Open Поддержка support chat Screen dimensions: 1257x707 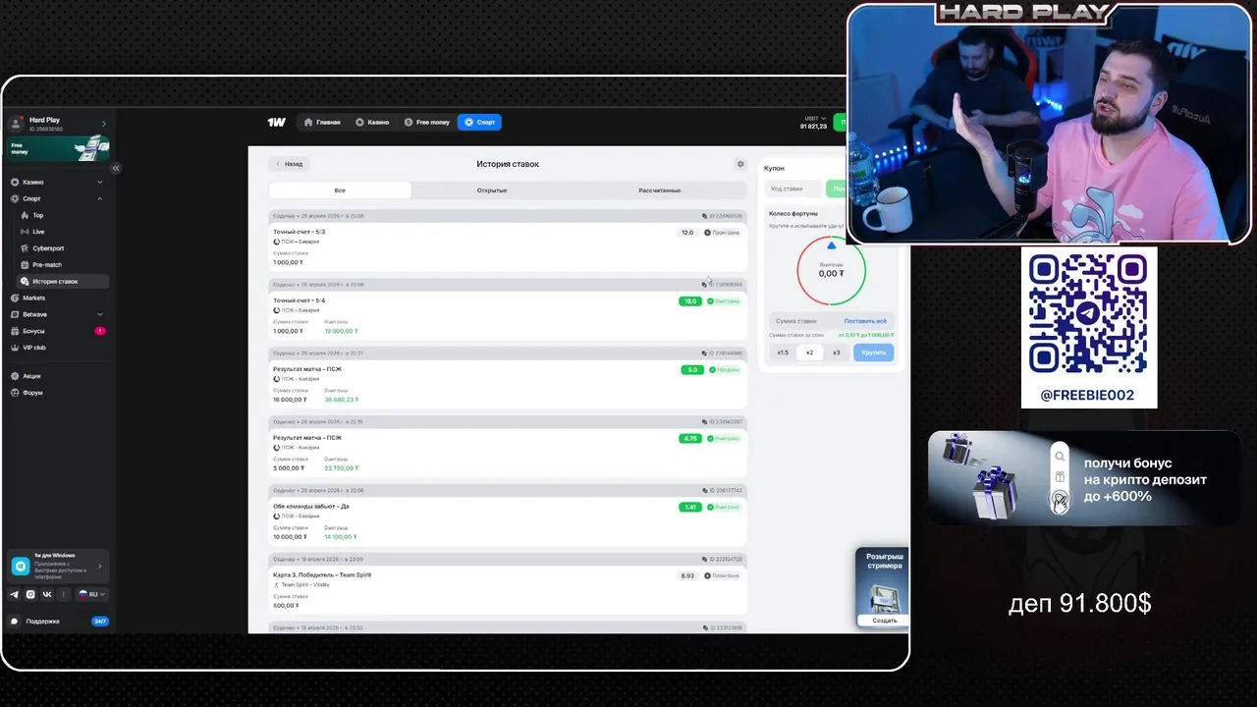(x=59, y=622)
